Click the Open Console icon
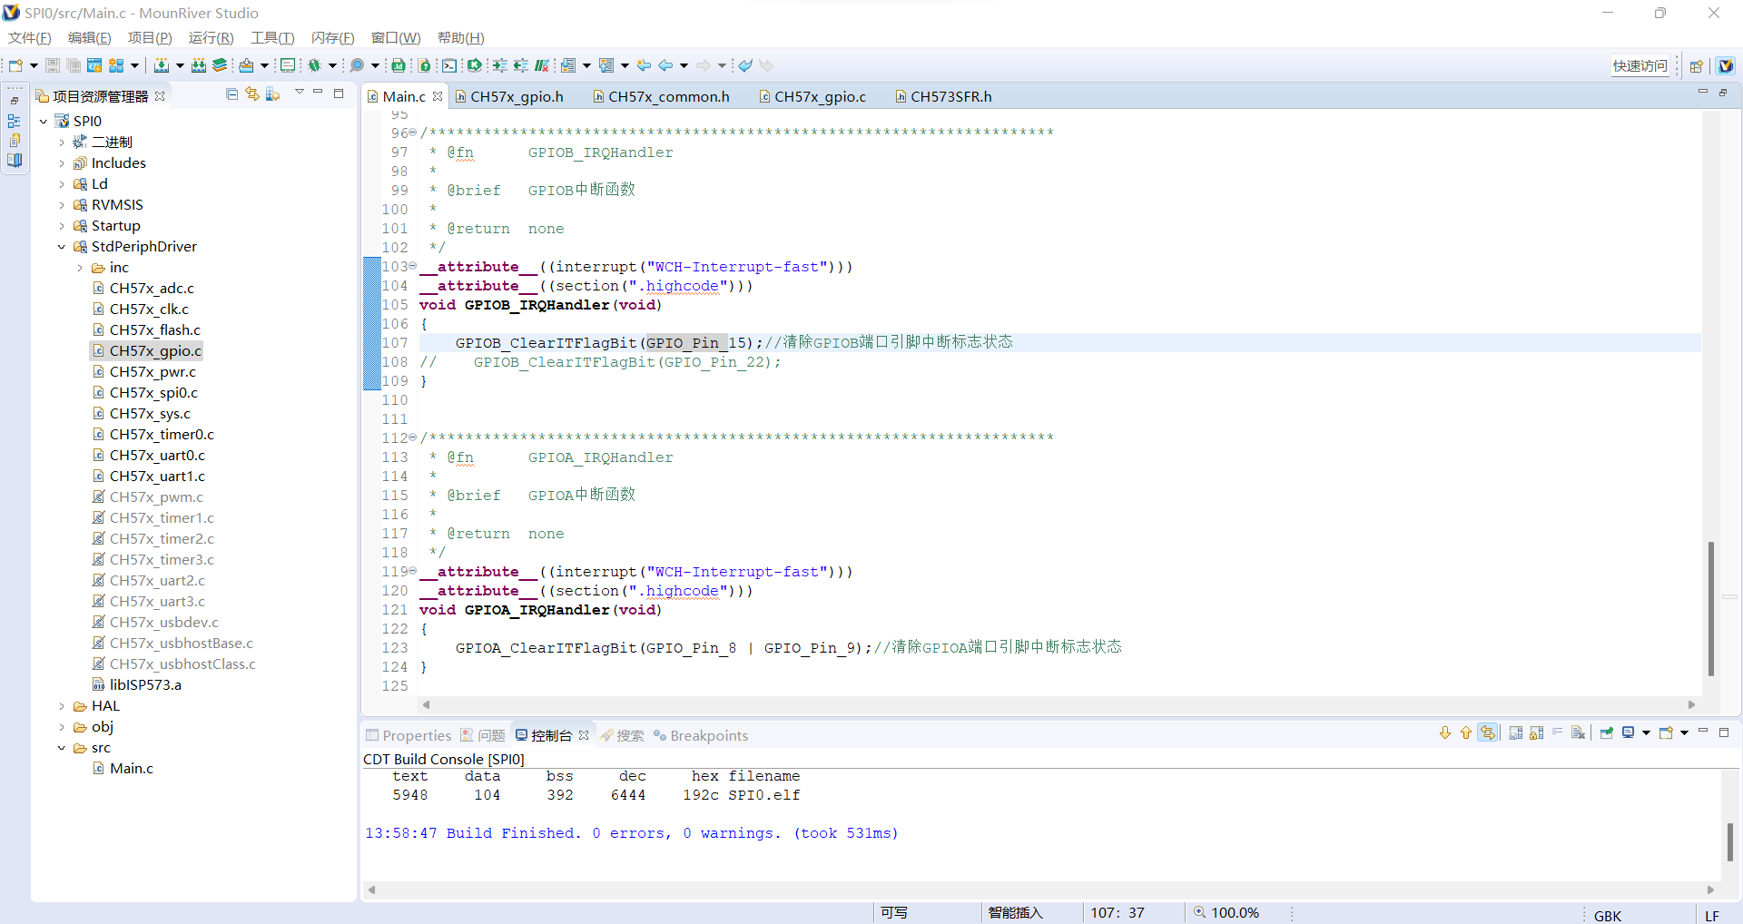Screen dimensions: 1743x924 click(1666, 732)
